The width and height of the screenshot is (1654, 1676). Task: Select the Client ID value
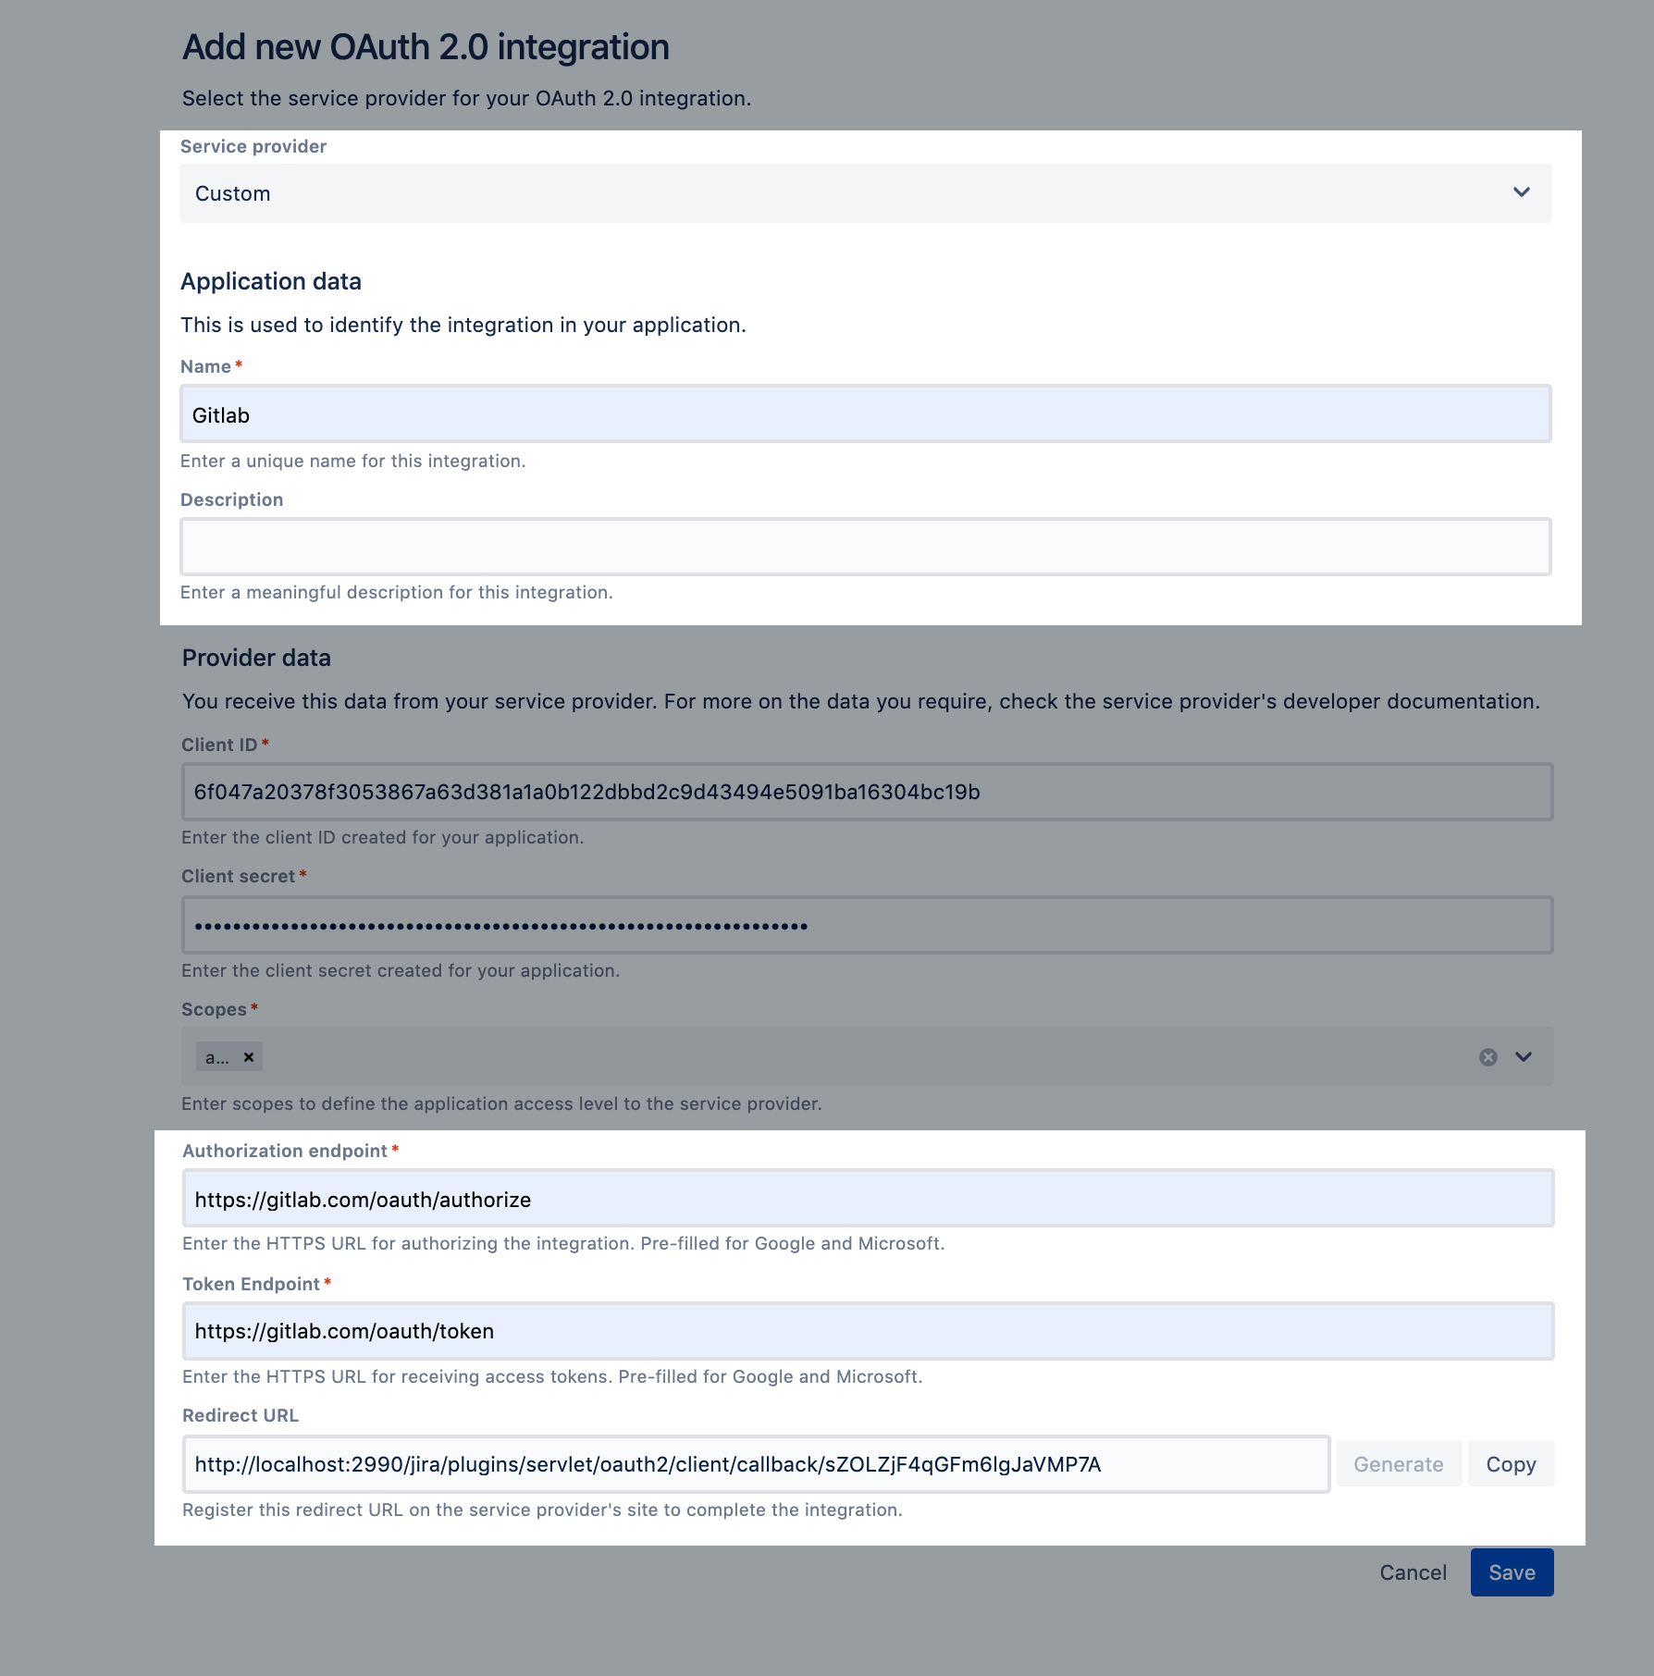coord(866,792)
